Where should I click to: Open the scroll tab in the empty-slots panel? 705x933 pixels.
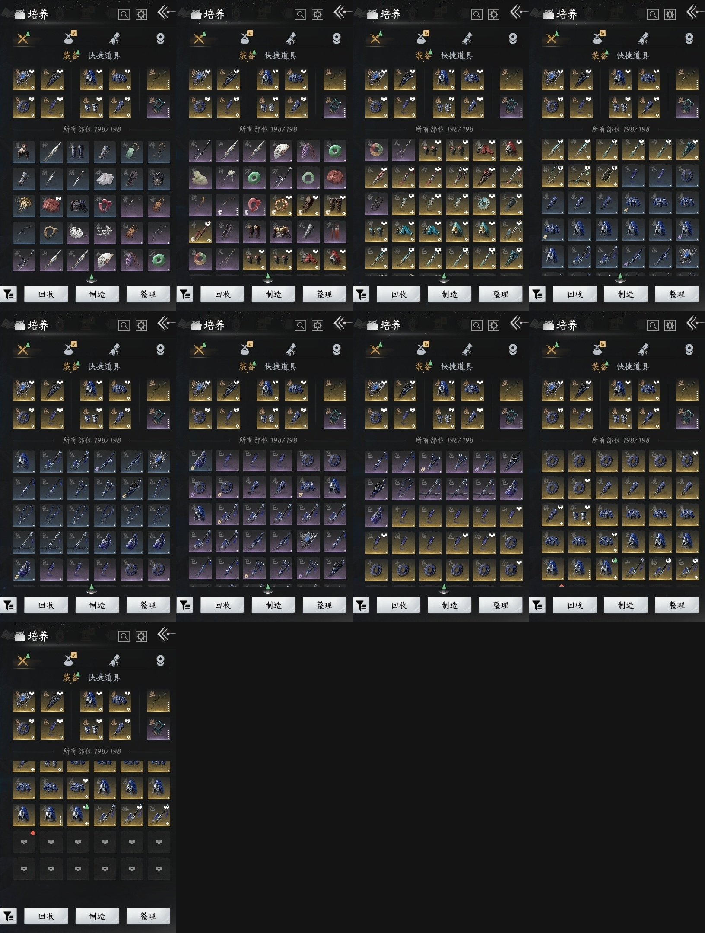(x=114, y=660)
